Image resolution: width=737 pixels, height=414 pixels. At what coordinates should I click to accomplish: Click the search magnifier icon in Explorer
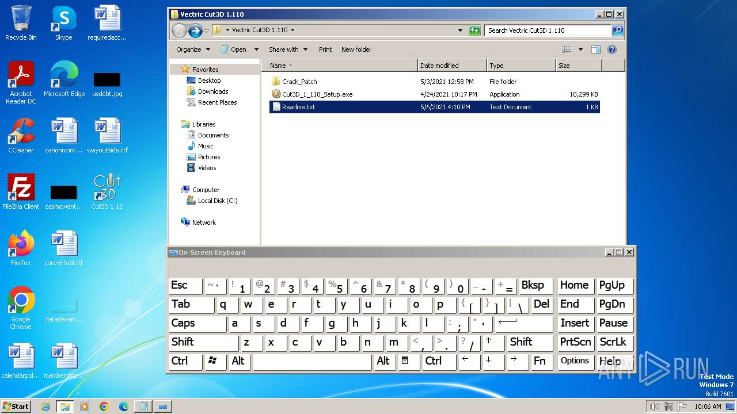[617, 30]
